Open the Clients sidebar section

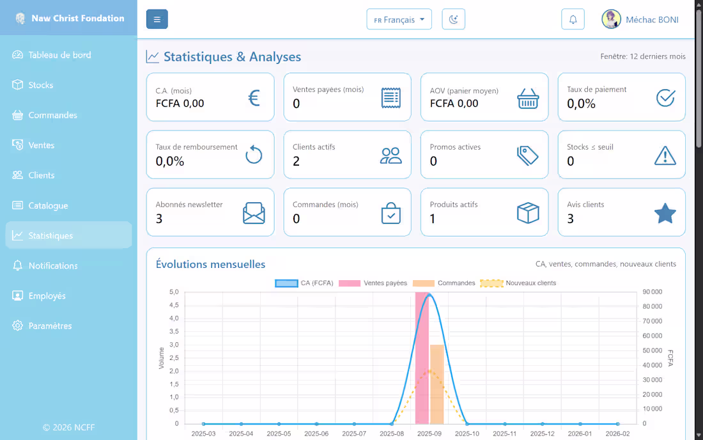coord(68,175)
